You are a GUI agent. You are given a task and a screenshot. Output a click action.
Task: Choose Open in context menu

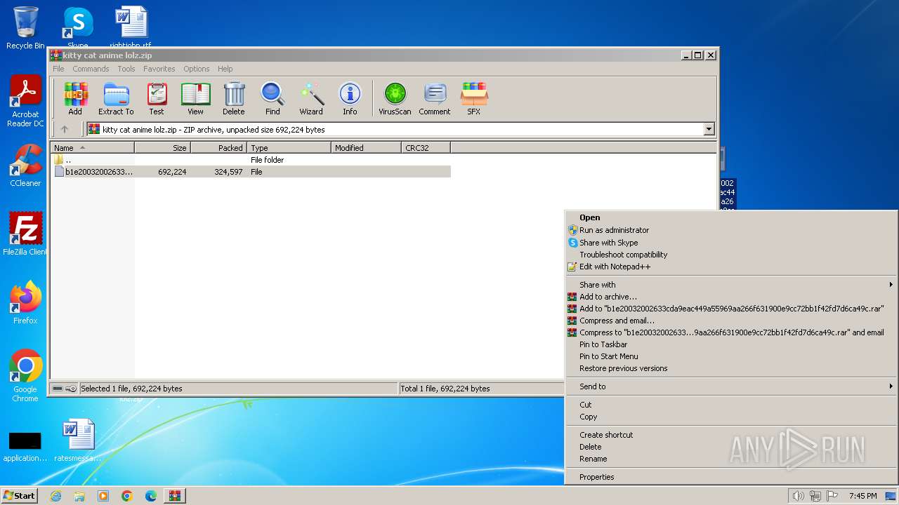730,217
